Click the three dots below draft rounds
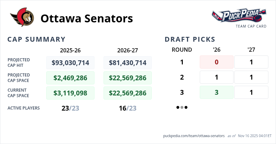The height and width of the screenshot is (144, 276). pyautogui.click(x=182, y=107)
